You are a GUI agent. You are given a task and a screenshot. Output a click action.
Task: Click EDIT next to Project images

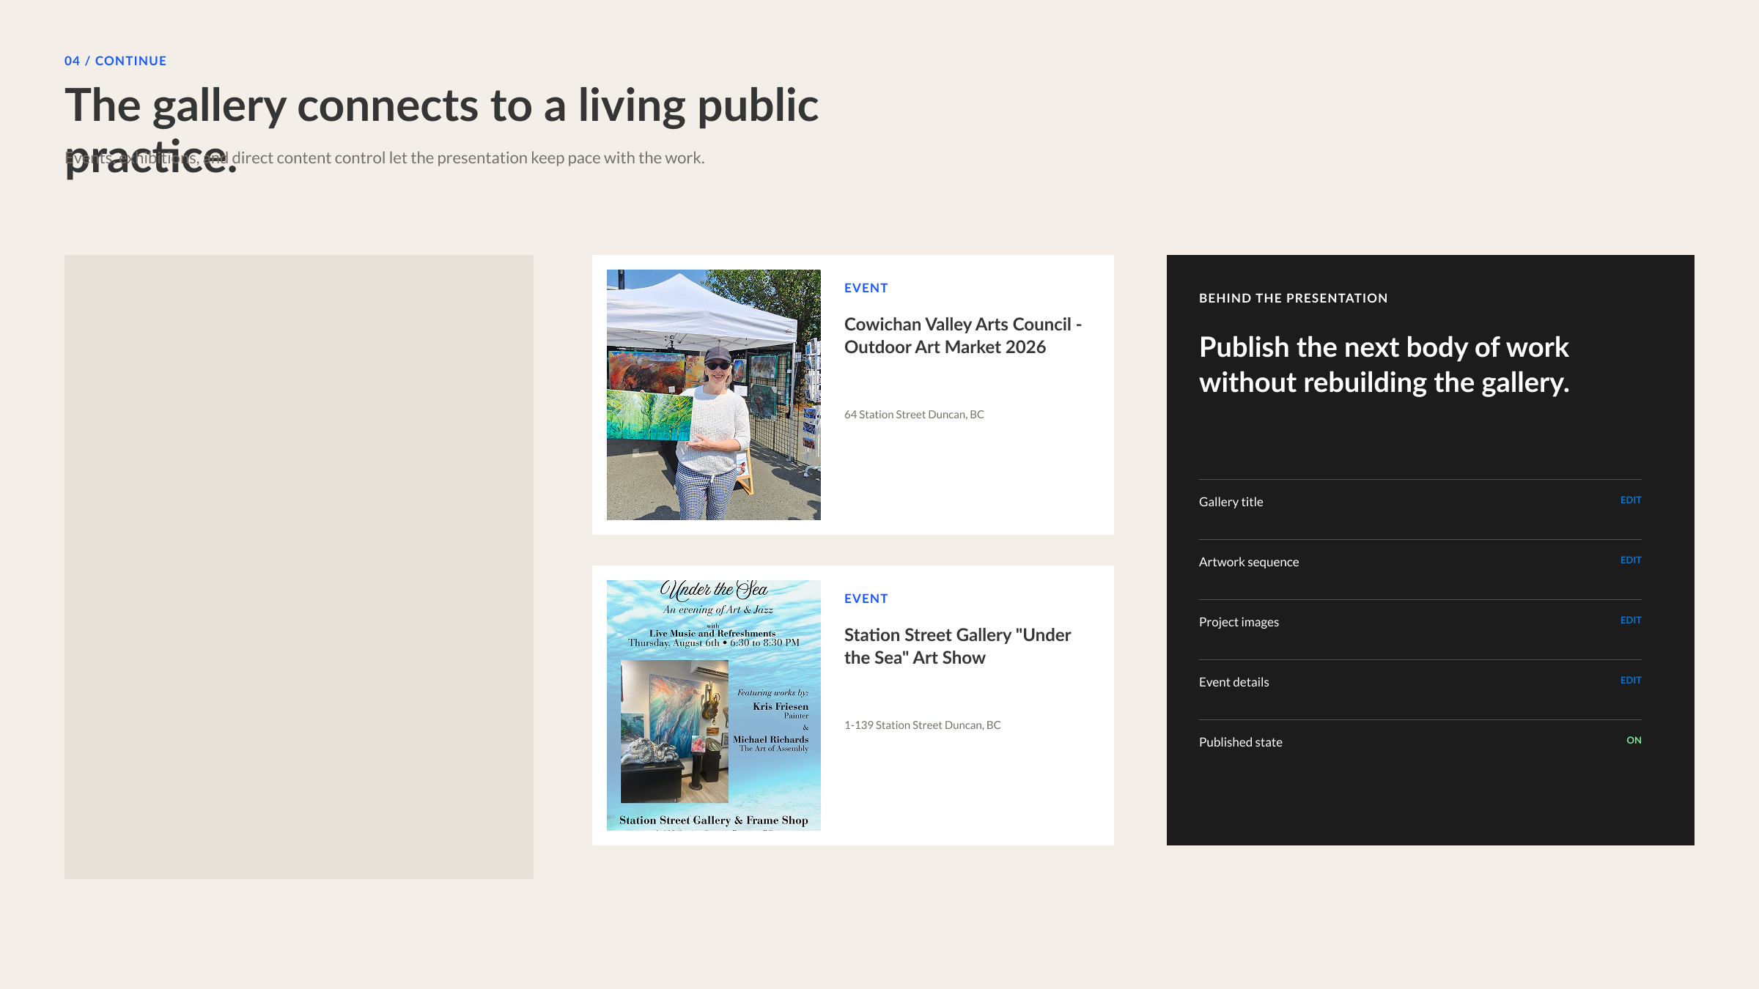(1631, 620)
